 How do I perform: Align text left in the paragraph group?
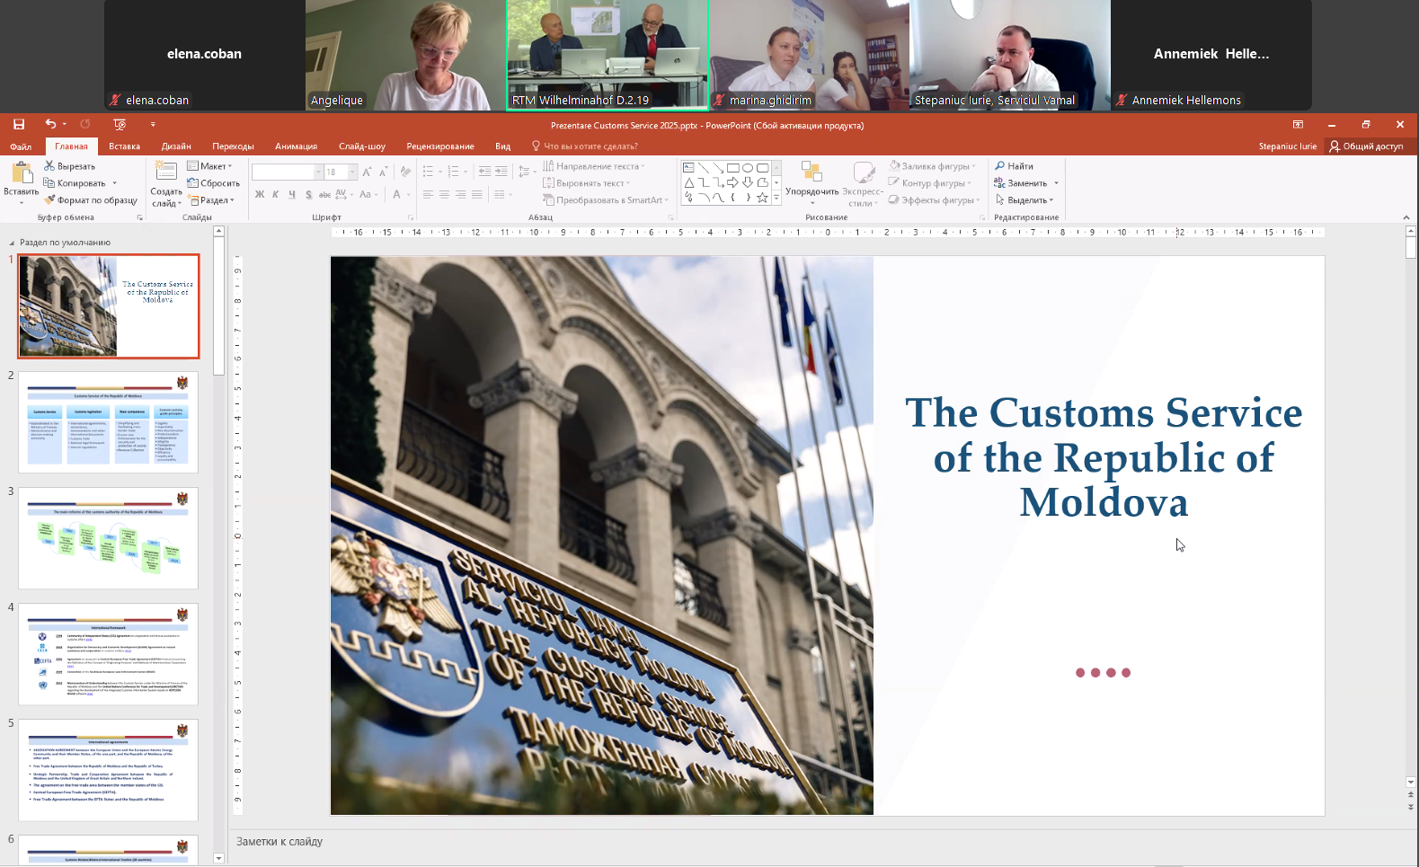point(428,194)
